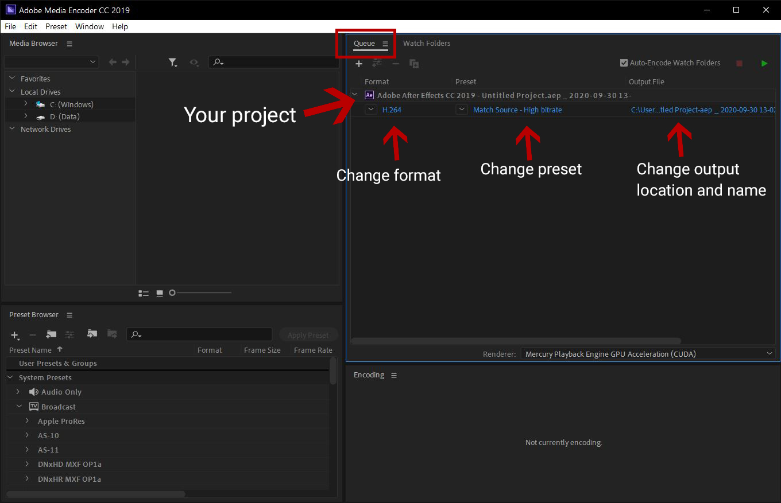Collapse the Network Drives section

pyautogui.click(x=12, y=128)
